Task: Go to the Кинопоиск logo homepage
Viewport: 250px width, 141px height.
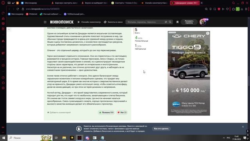Action: coord(62,22)
